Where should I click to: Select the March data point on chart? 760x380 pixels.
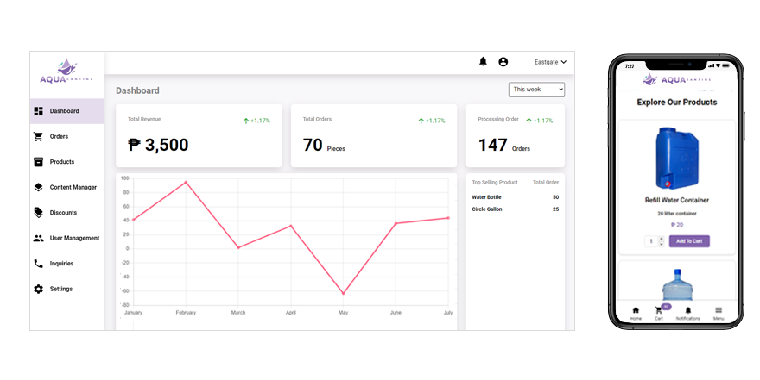(238, 247)
